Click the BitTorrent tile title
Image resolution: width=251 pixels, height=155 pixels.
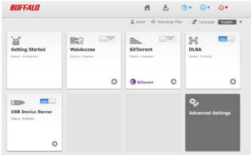(x=141, y=49)
